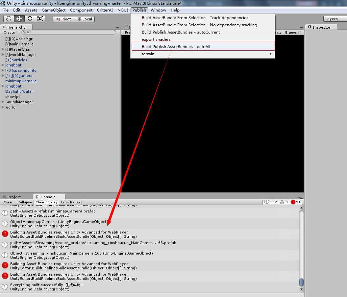Select [!](0)worldMgr in Hierarchy
This screenshot has height=297, width=347.
click(x=19, y=39)
